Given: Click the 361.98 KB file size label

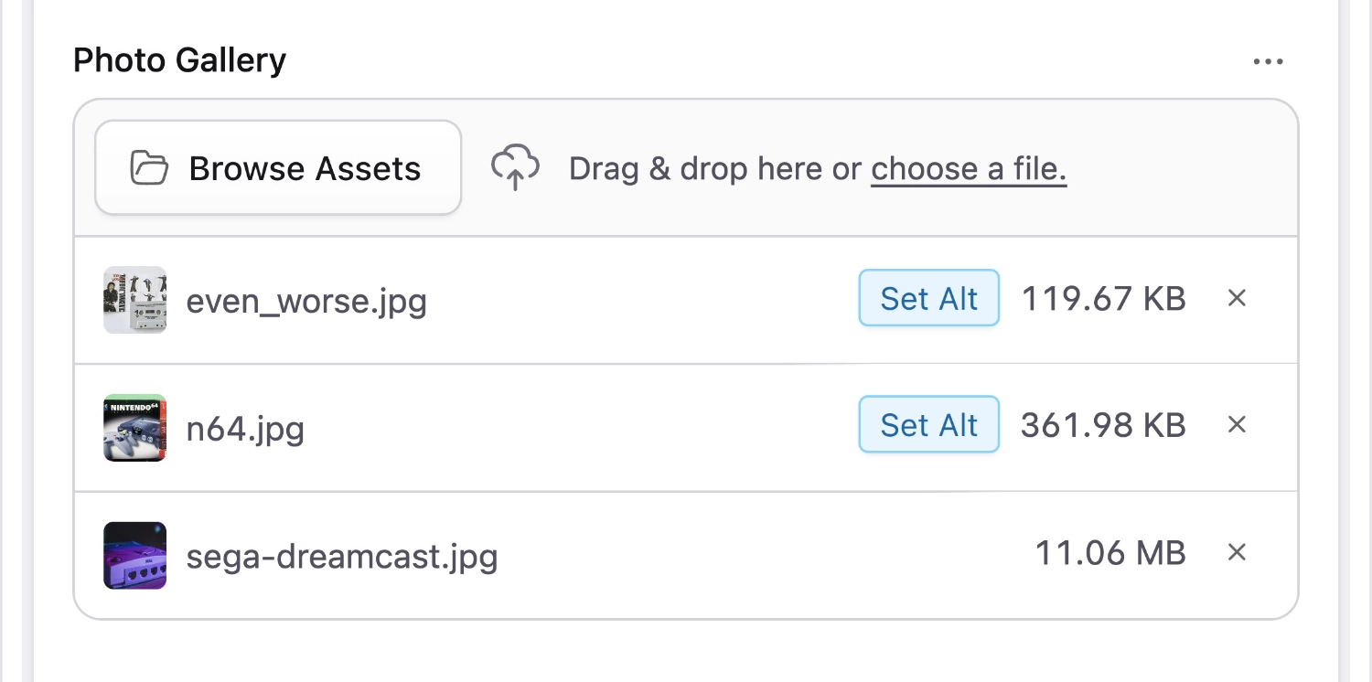Looking at the screenshot, I should point(1103,424).
